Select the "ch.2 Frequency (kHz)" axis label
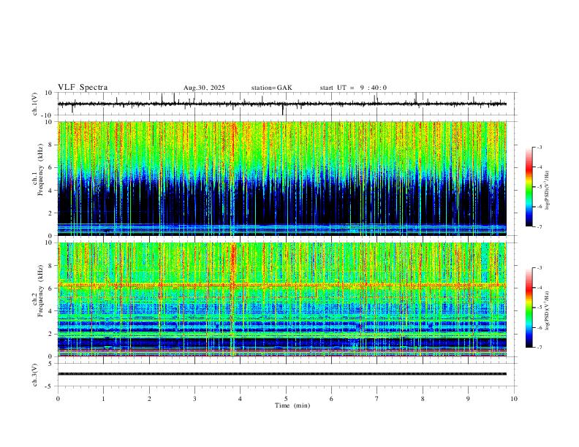The image size is (579, 447). point(38,291)
